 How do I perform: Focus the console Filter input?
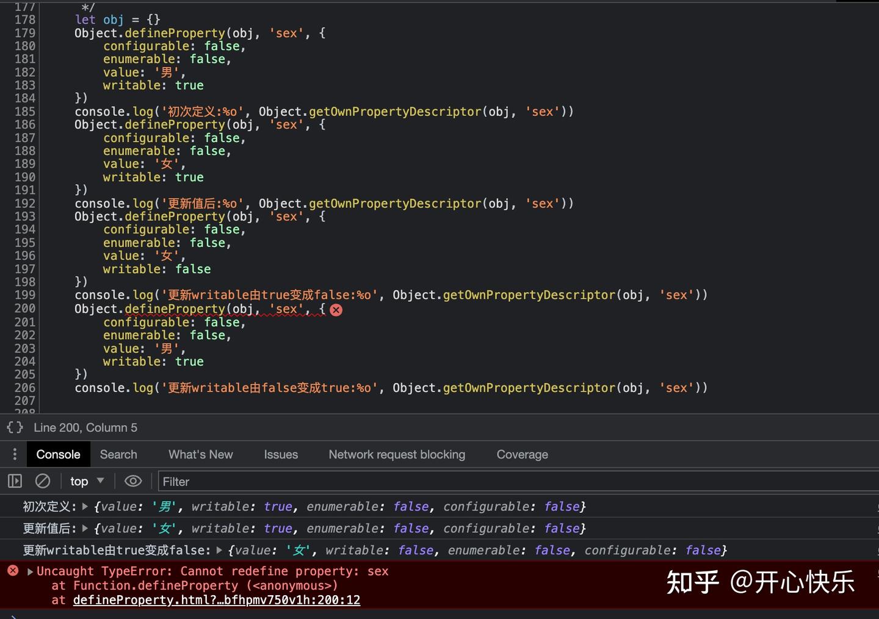518,481
